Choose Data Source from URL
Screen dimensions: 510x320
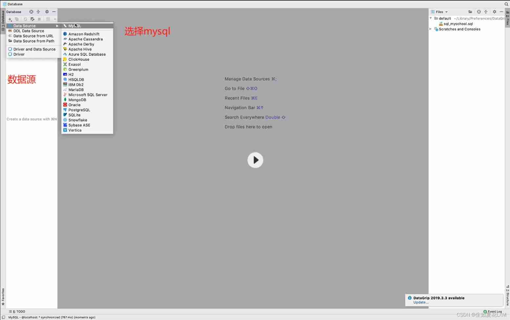point(33,36)
